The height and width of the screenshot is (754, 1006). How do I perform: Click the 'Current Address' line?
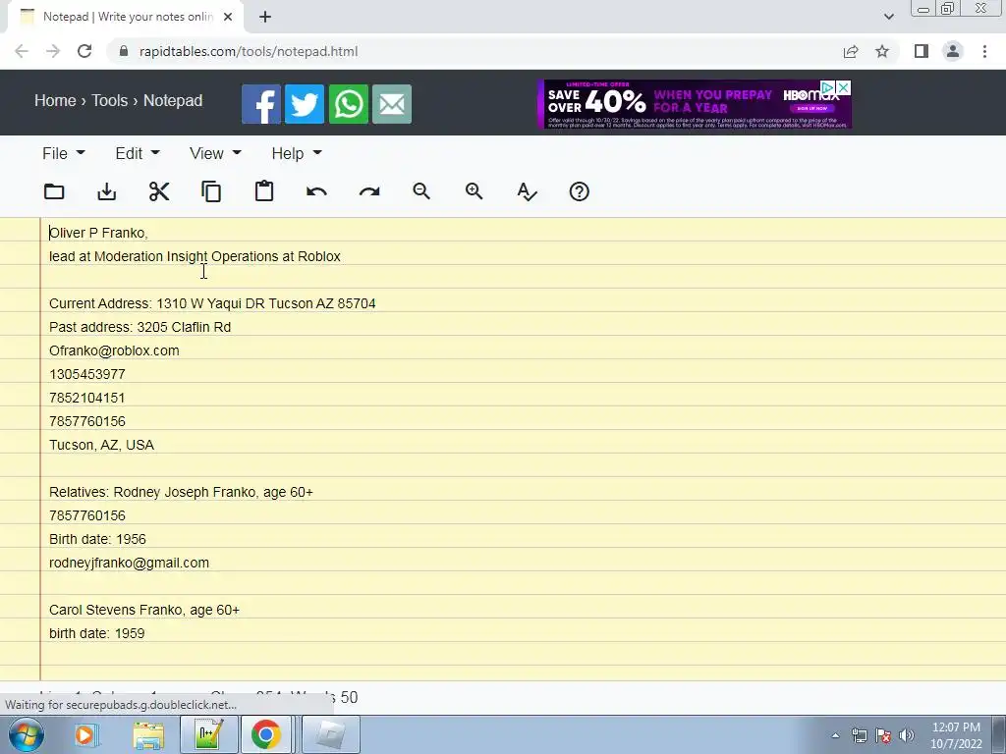[x=212, y=303]
